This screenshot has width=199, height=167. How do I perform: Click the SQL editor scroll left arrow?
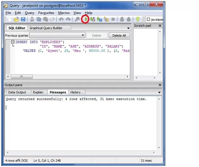8,77
